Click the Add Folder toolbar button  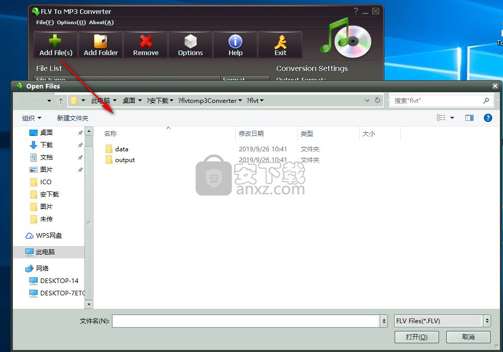[x=101, y=45]
